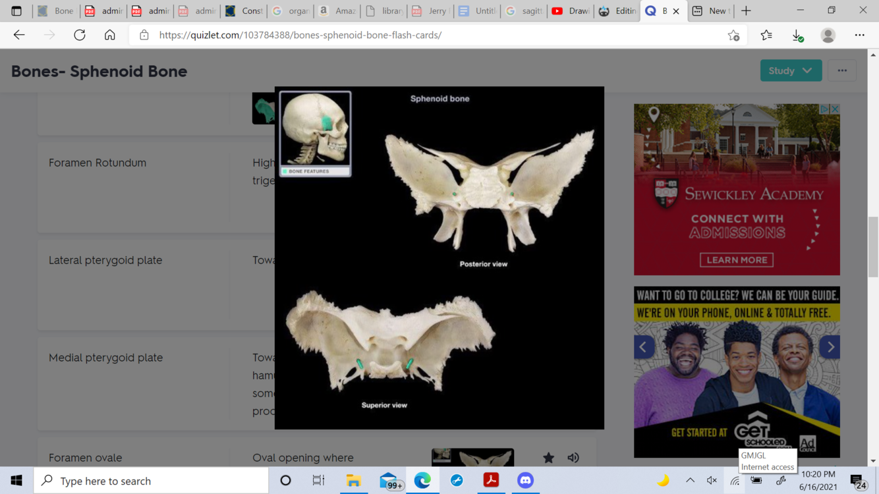The height and width of the screenshot is (494, 879).
Task: Select the Lateral pterygoid plate term
Action: 105,260
